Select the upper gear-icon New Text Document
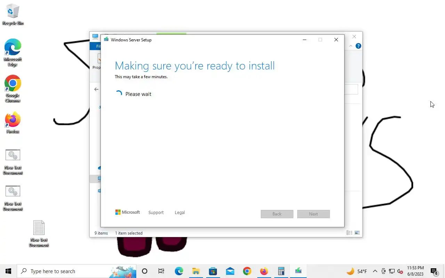The height and width of the screenshot is (278, 445). (x=13, y=162)
